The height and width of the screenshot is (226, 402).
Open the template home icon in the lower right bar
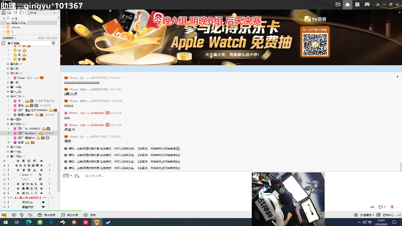pyautogui.click(x=356, y=215)
